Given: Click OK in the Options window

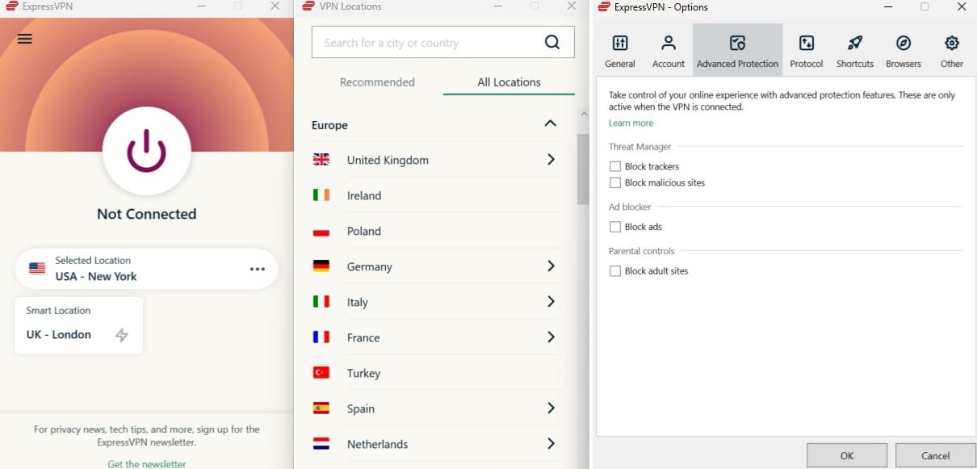Looking at the screenshot, I should (846, 455).
